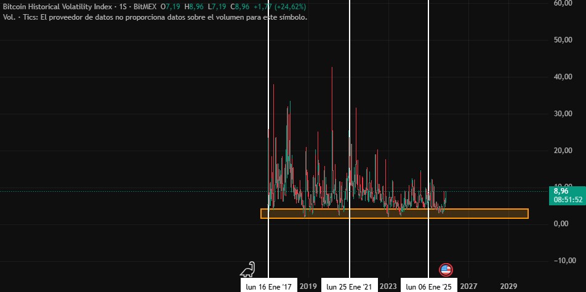Click the 'lun 16 Ene '17' date label
The height and width of the screenshot is (292, 586).
(269, 286)
